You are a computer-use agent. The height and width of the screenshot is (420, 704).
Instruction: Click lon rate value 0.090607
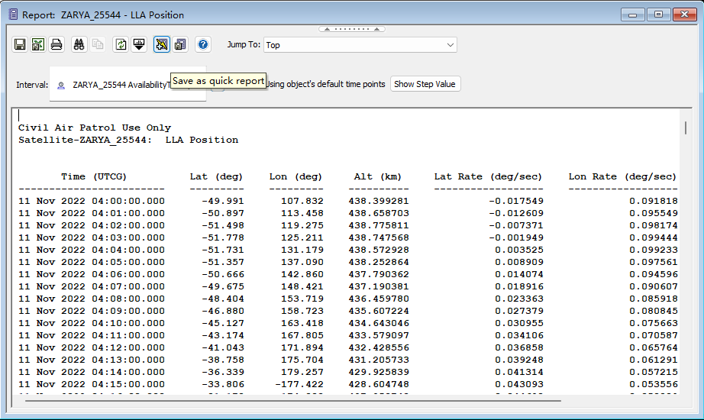click(x=654, y=286)
